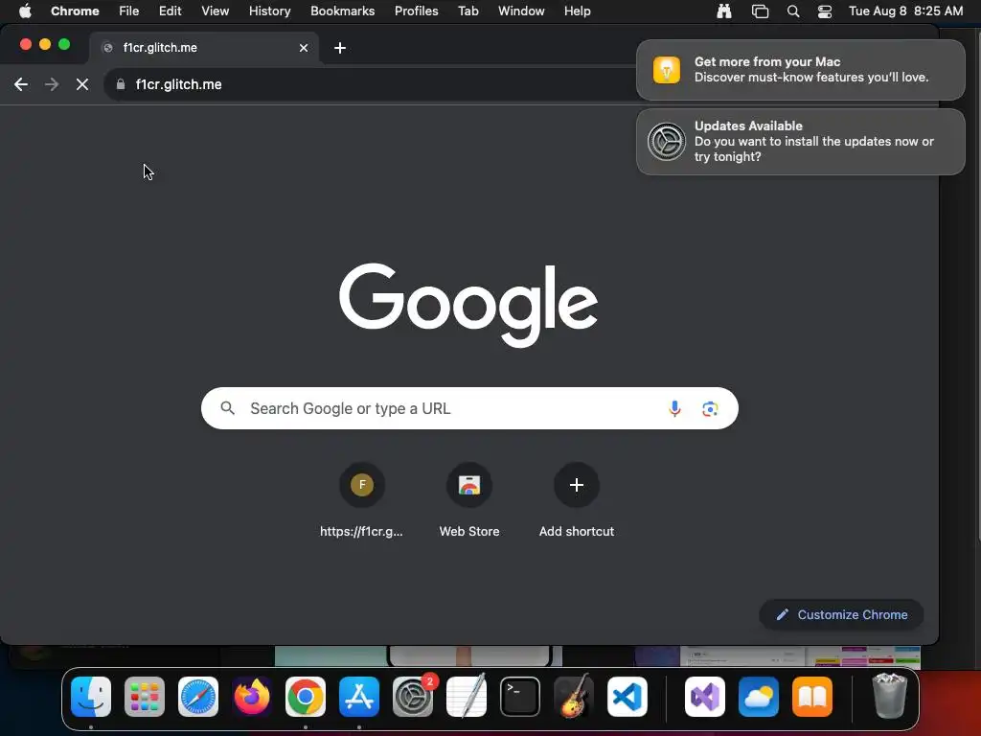The height and width of the screenshot is (736, 981).
Task: Close the f1cr.glitch.me tab
Action: (x=304, y=48)
